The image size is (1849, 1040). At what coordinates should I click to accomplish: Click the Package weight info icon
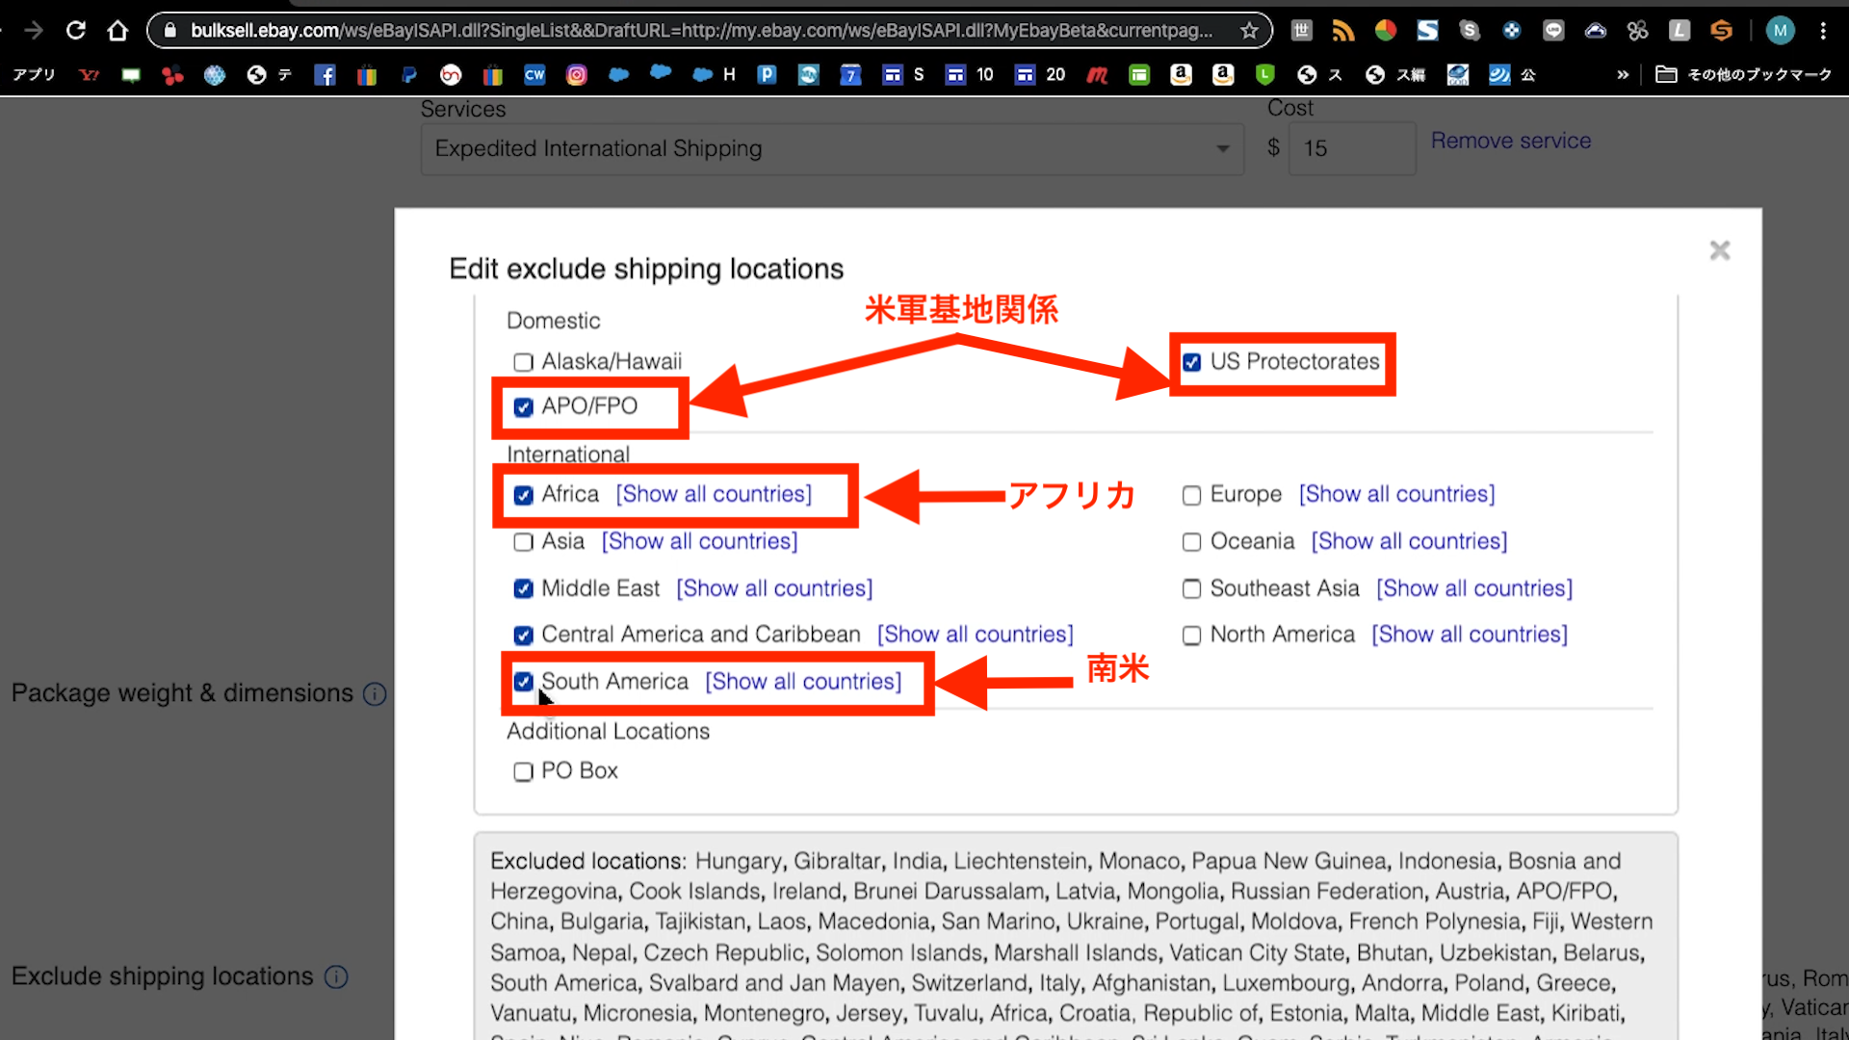click(375, 694)
